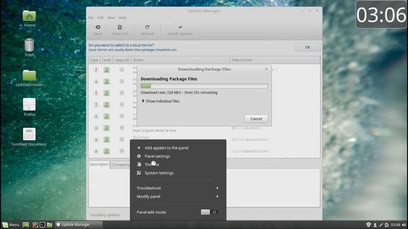Click the '1.2.1-2~ubuntu16.04.1' version cell
The image size is (408, 229).
point(250,139)
